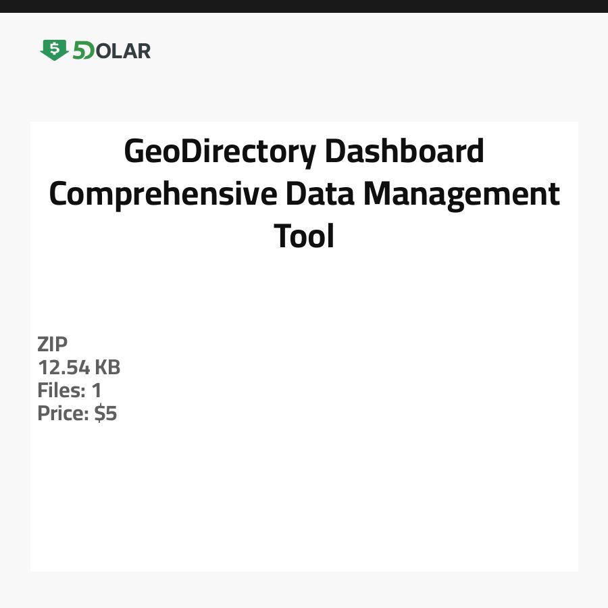Click the green dollar badge icon
Viewport: 608px width, 608px height.
[x=54, y=49]
